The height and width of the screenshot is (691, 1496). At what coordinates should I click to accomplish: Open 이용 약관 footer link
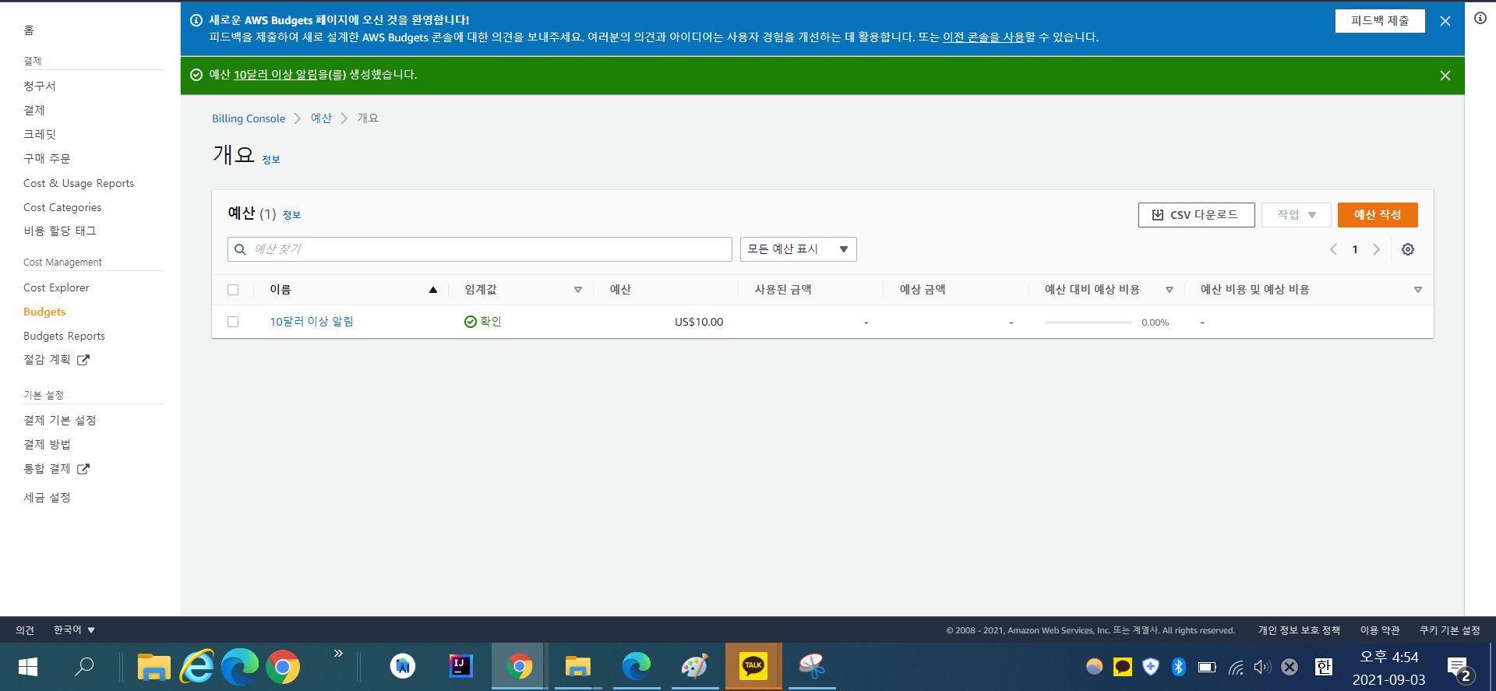click(1380, 630)
